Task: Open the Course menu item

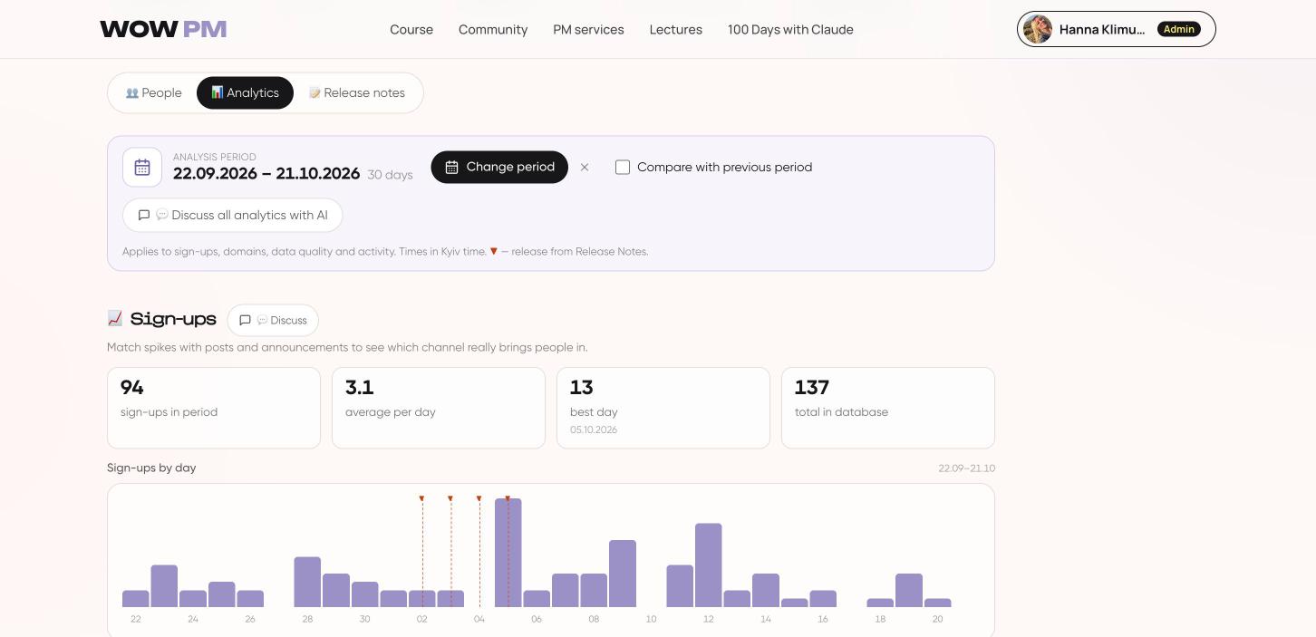Action: click(x=411, y=29)
